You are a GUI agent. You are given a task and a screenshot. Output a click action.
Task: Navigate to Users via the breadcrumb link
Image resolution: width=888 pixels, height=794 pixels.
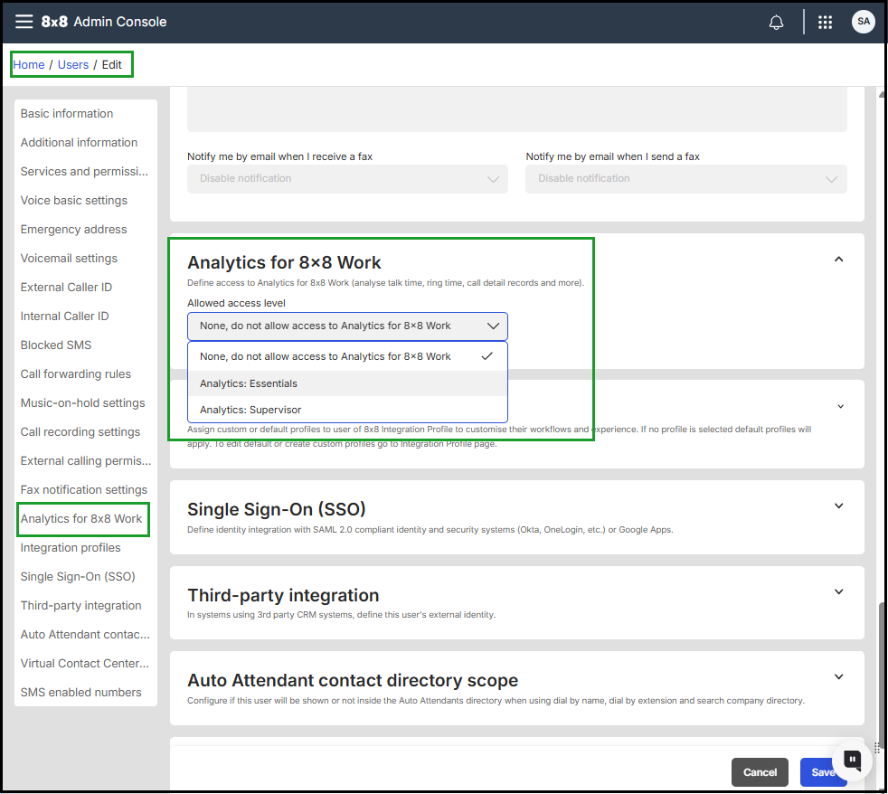click(73, 64)
